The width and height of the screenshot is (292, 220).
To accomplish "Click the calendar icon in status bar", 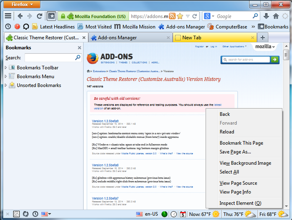I will (183, 214).
